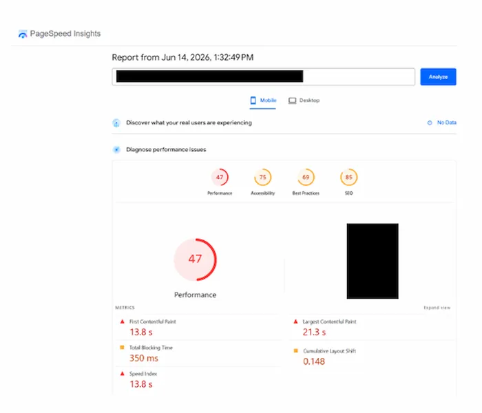
Task: Click First Contentful Paint red triangle icon
Action: [122, 321]
